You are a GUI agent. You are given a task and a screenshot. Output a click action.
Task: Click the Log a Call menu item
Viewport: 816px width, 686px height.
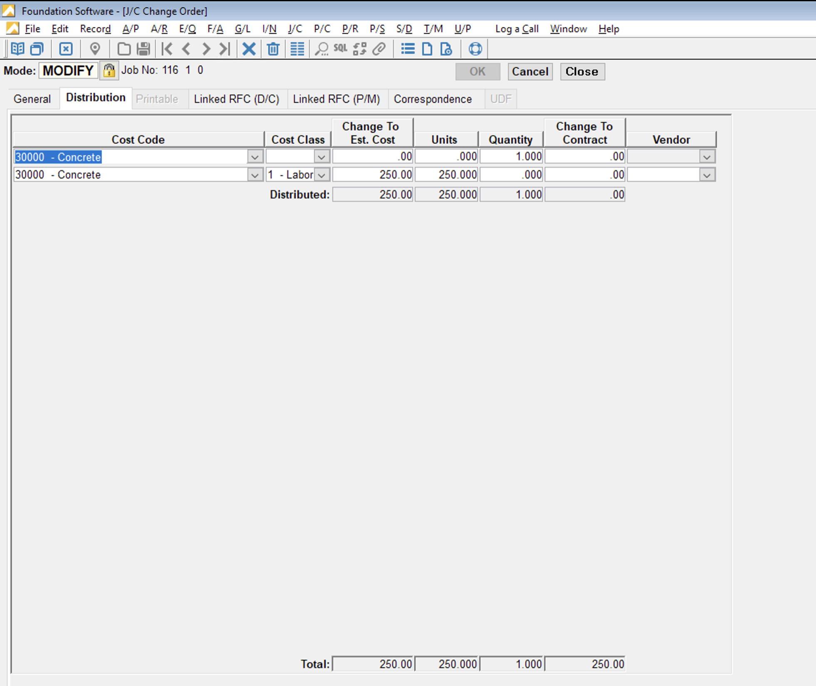pos(517,29)
